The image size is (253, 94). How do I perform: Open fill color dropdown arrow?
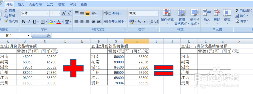tap(55, 22)
